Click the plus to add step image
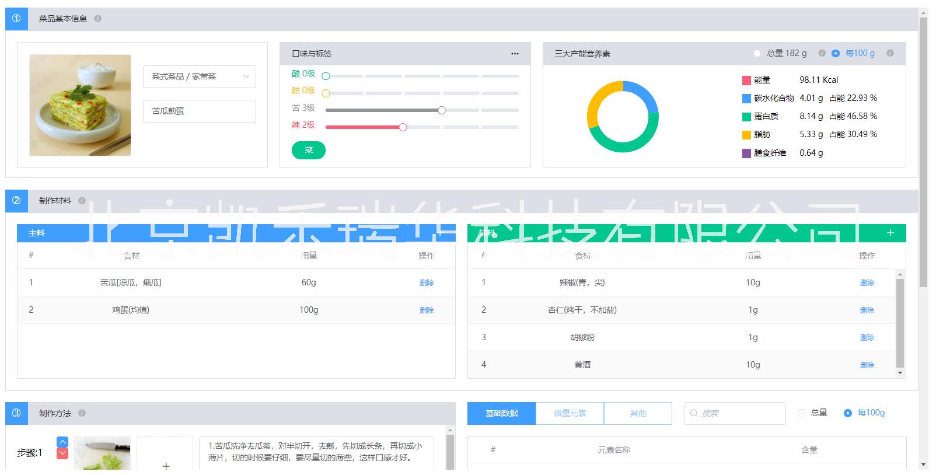The height and width of the screenshot is (475, 936). pyautogui.click(x=166, y=466)
